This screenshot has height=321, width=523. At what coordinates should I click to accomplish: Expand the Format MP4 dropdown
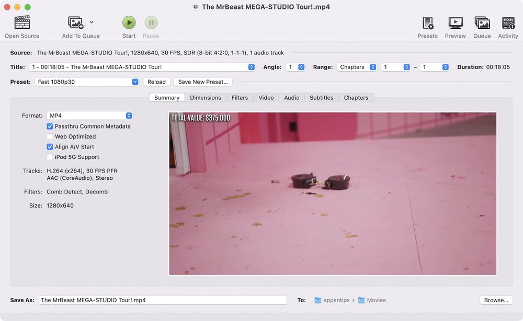[x=89, y=116]
